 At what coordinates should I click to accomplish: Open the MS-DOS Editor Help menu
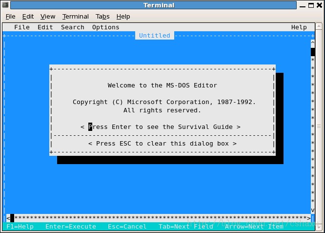coord(299,27)
